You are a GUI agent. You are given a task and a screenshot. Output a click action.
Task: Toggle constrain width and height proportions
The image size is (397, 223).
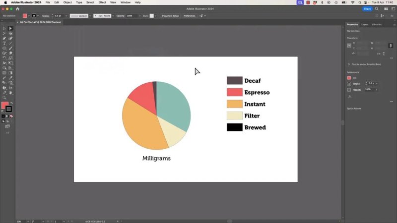point(391,46)
